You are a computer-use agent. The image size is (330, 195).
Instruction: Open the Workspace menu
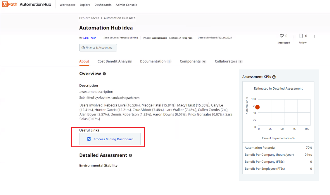click(x=68, y=5)
